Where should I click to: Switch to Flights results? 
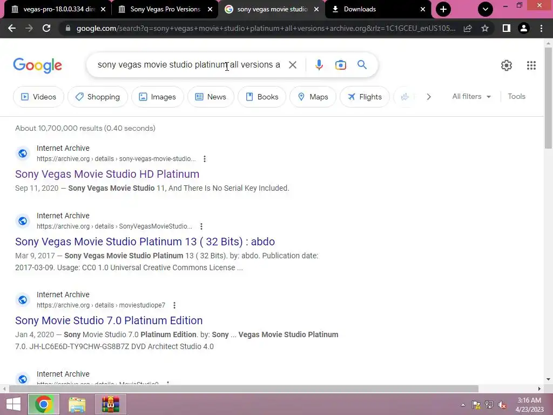[x=365, y=97]
